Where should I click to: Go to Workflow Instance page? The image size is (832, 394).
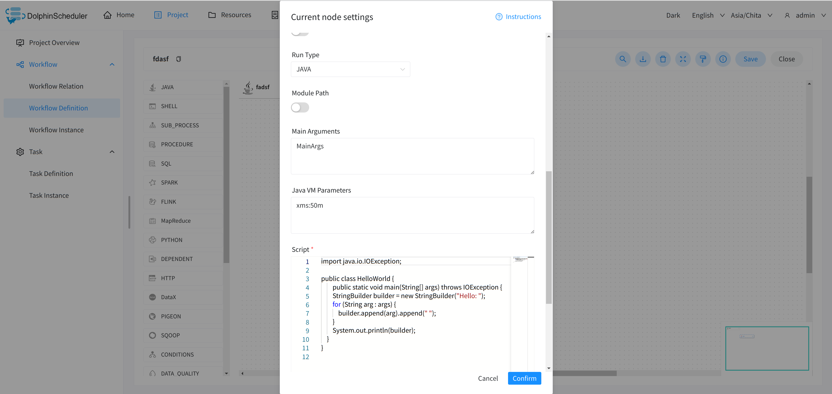56,130
